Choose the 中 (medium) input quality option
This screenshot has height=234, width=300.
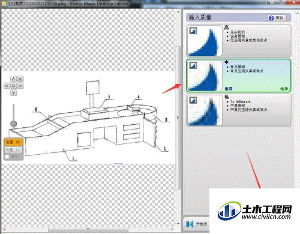click(239, 76)
